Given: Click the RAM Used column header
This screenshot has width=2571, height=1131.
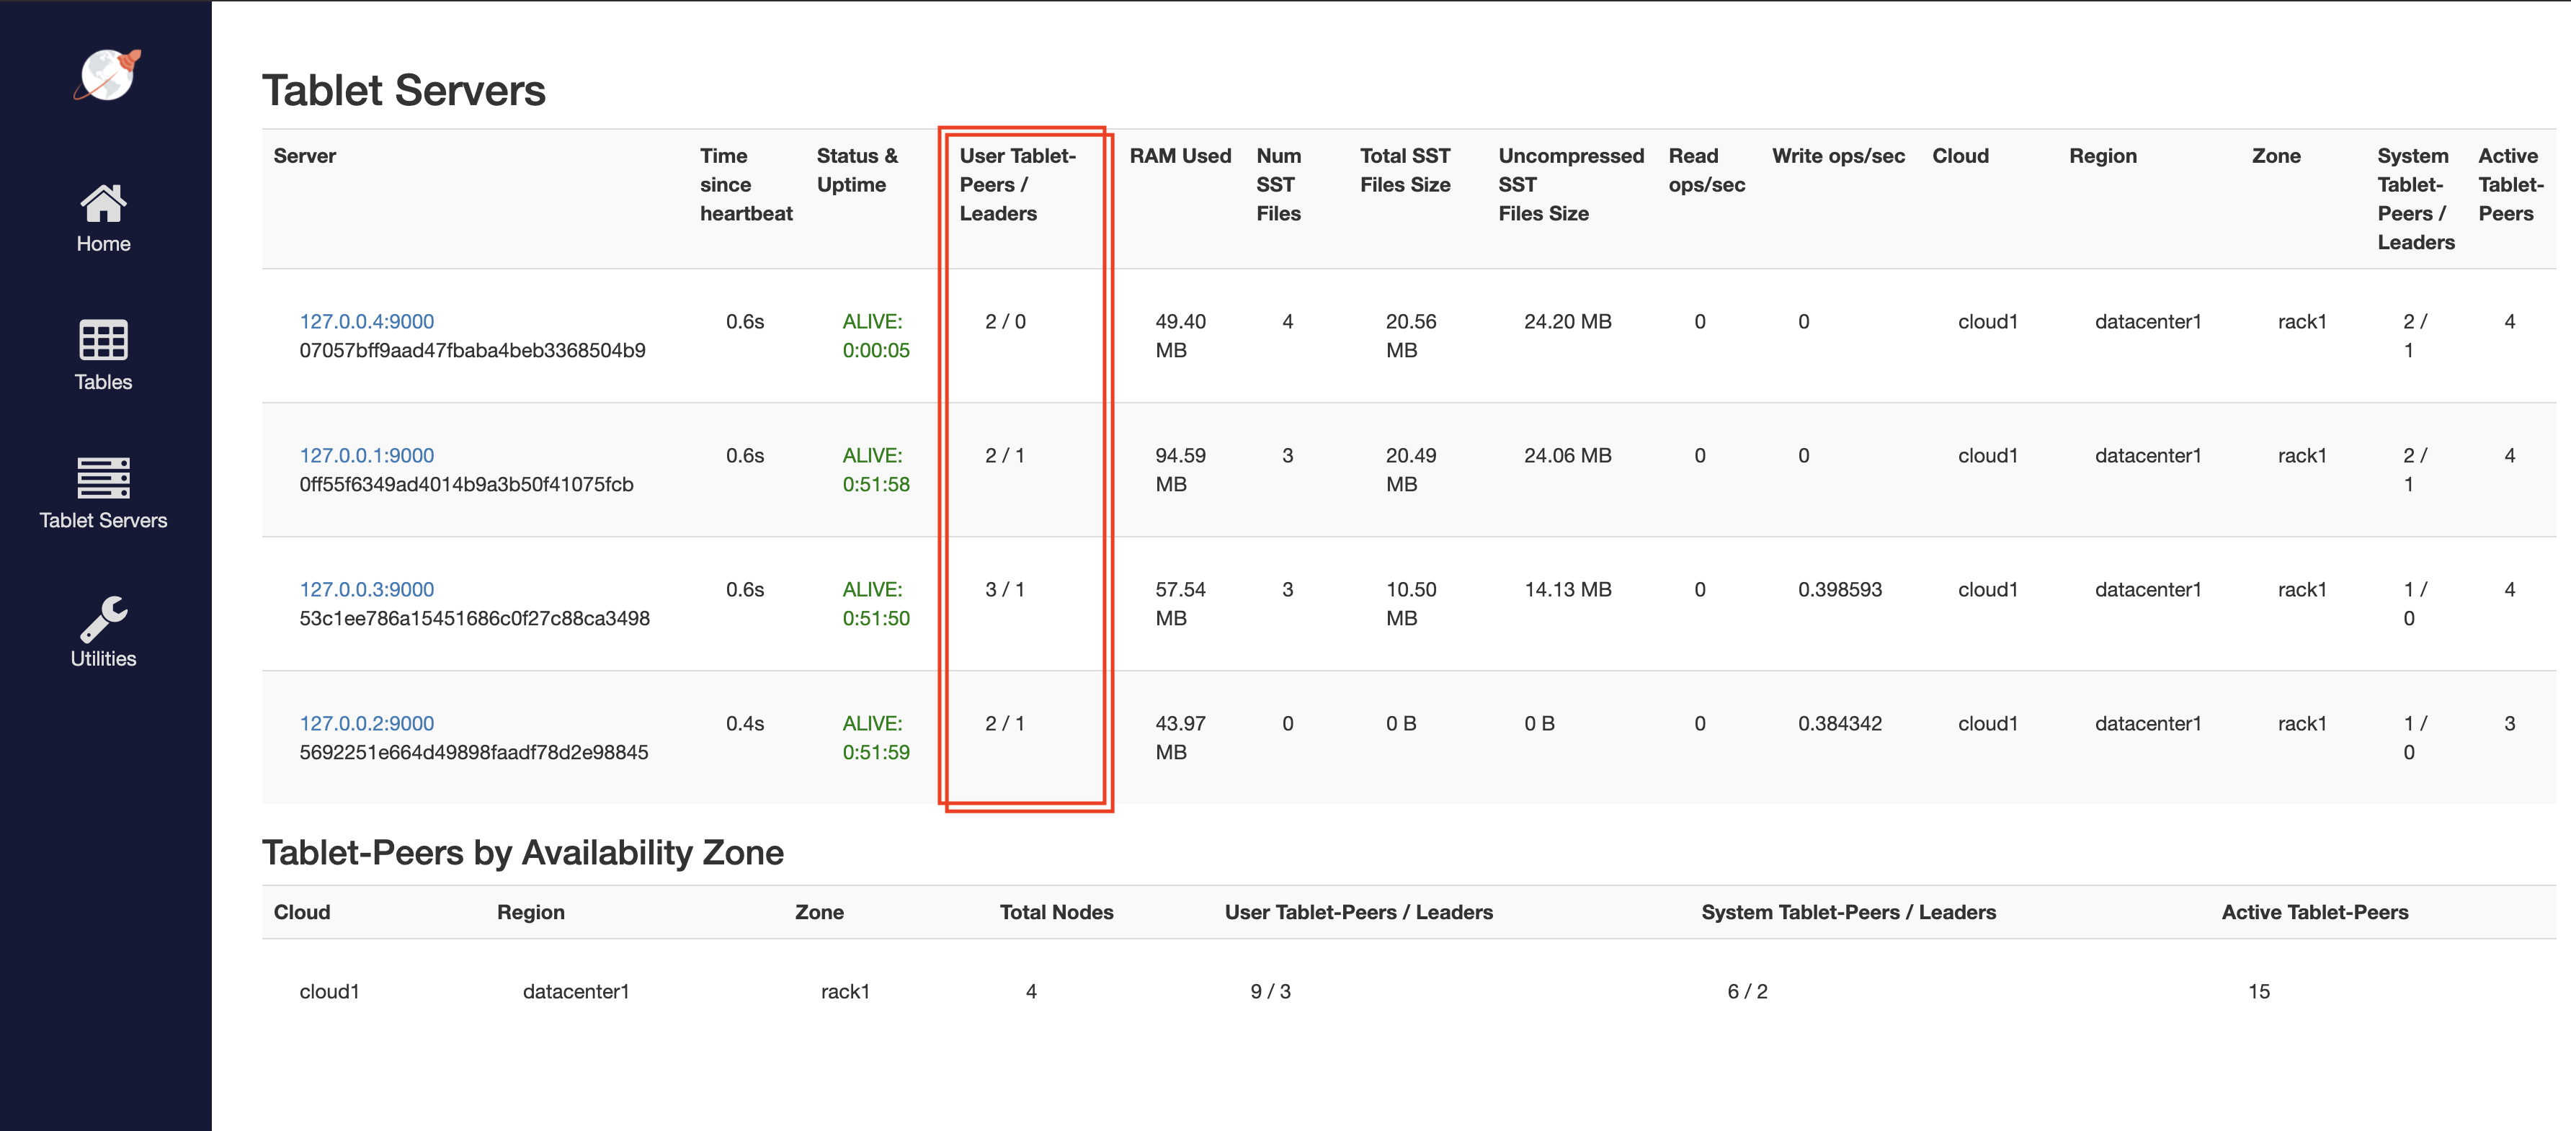Looking at the screenshot, I should coord(1180,156).
